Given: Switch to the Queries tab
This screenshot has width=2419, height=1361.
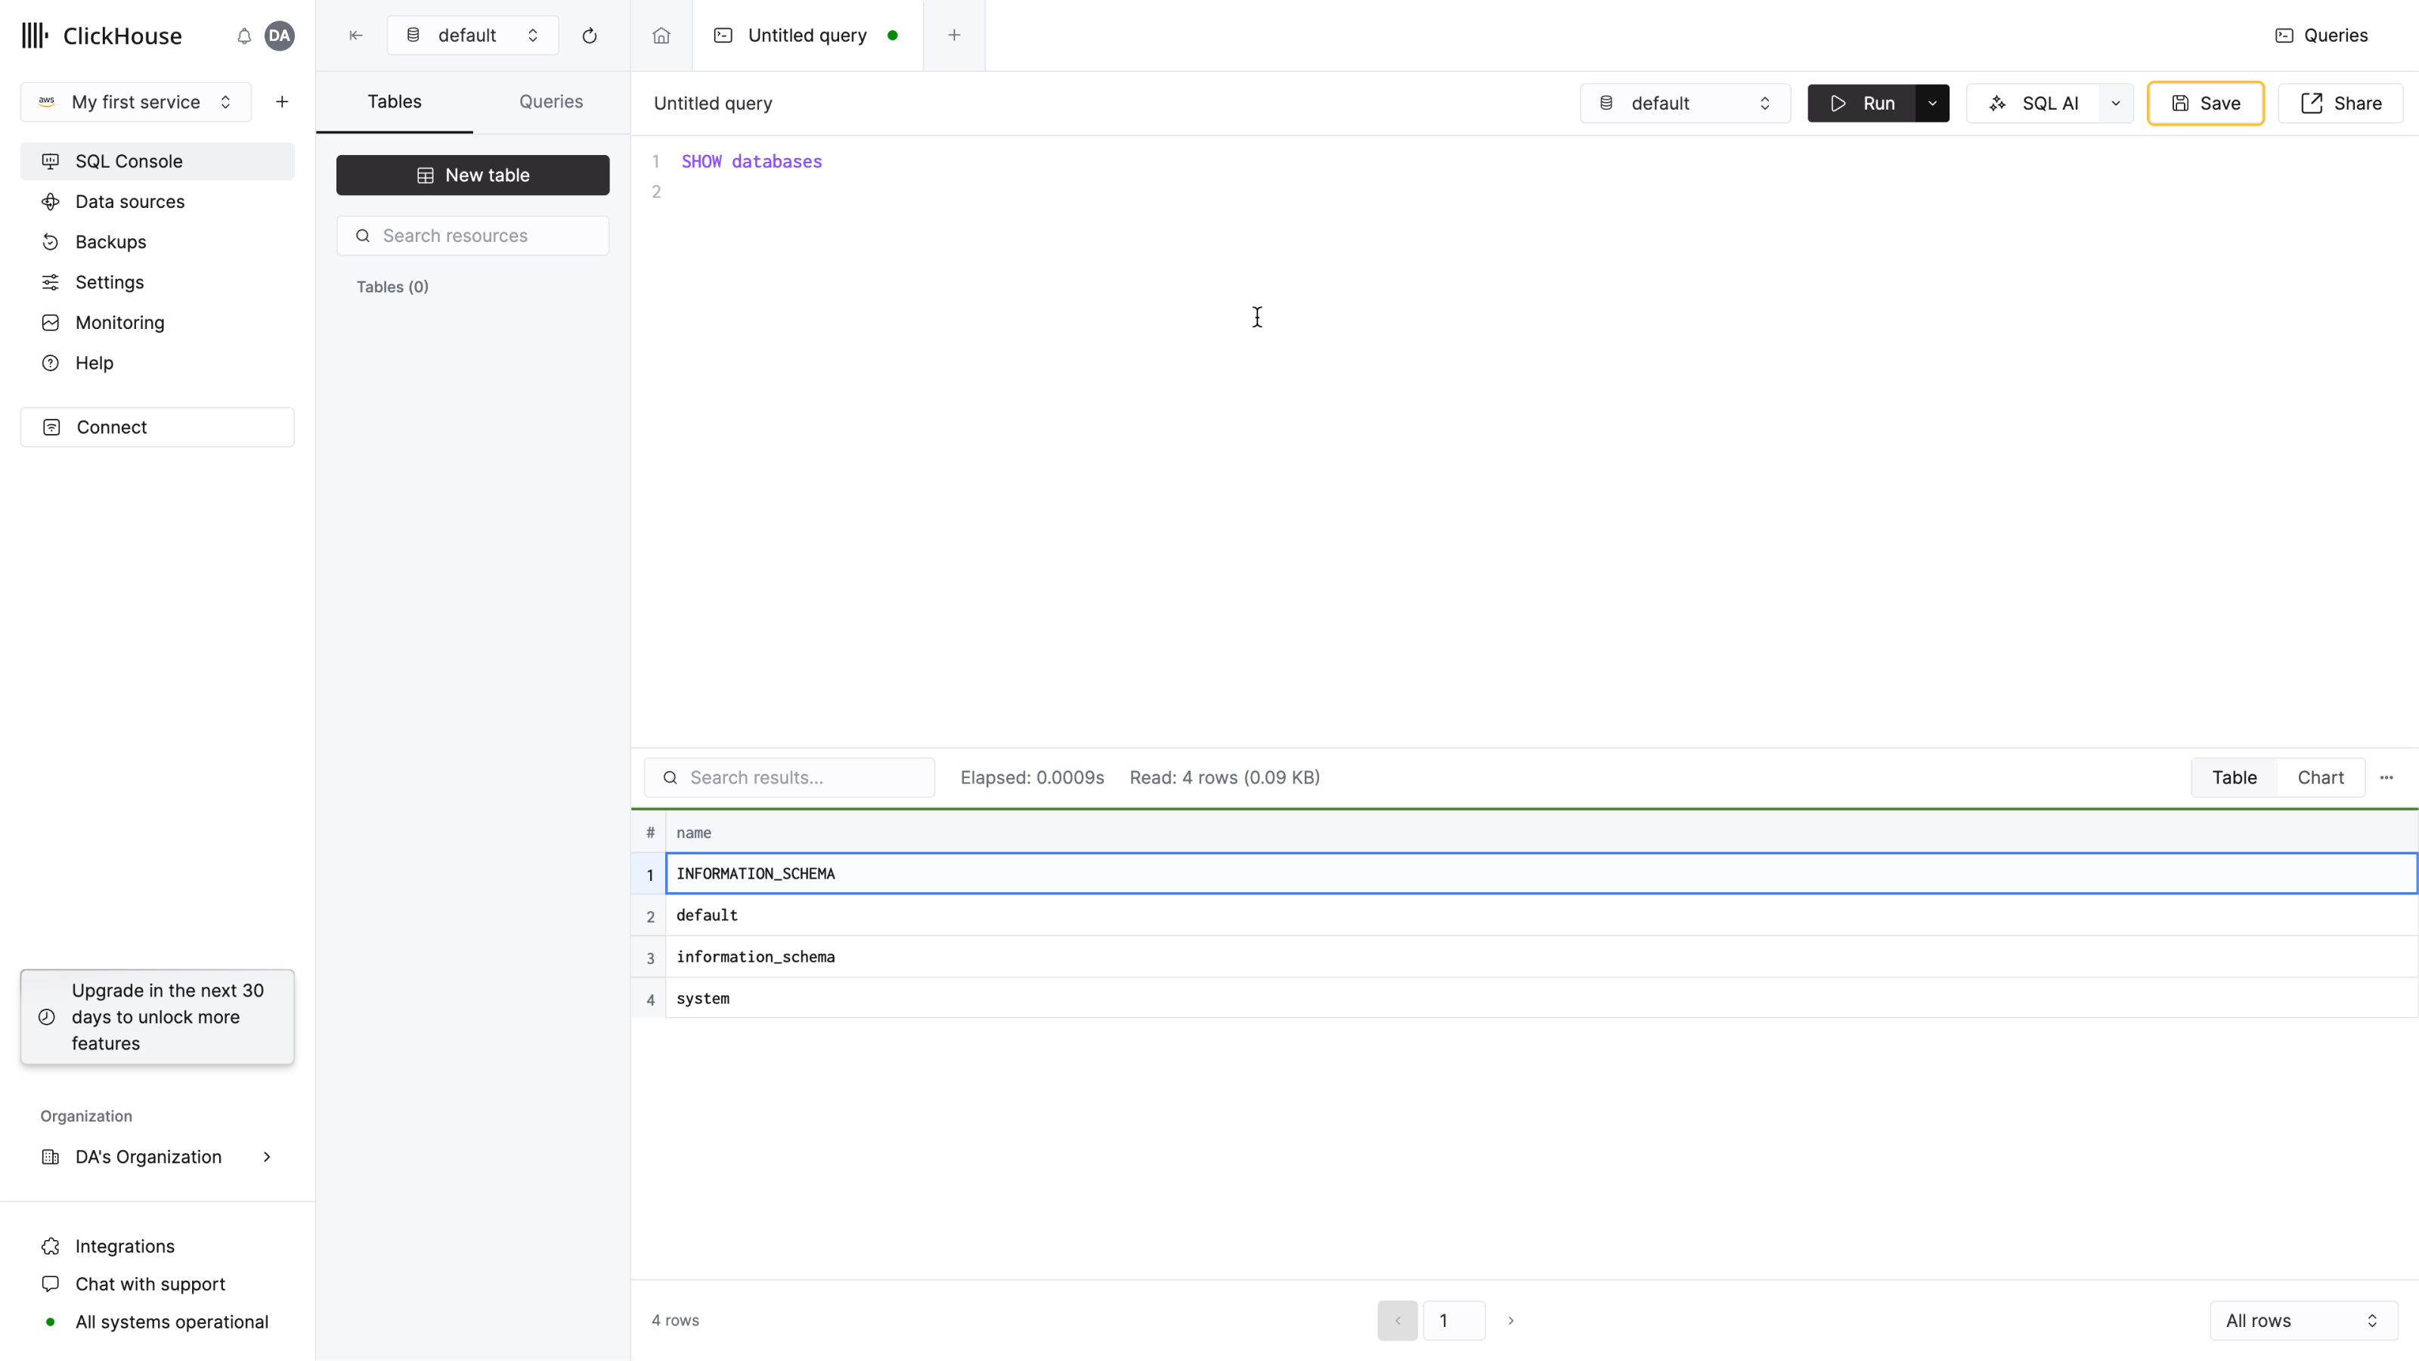Looking at the screenshot, I should (550, 101).
